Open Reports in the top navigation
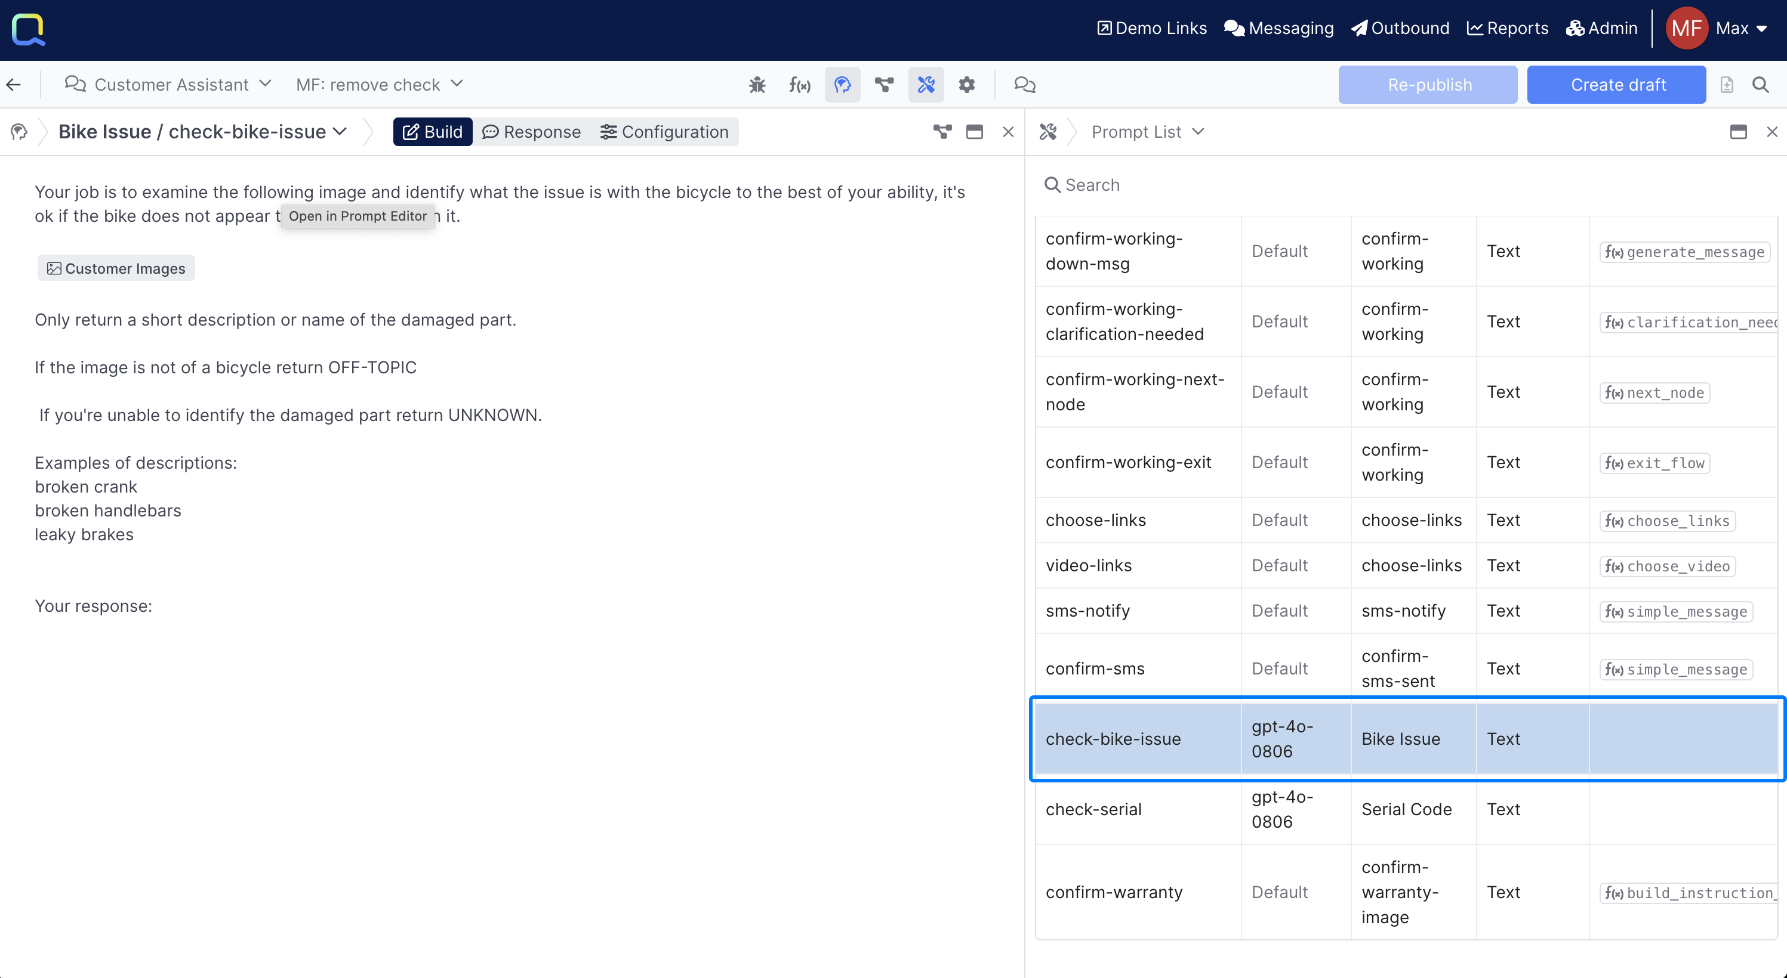 (1508, 29)
